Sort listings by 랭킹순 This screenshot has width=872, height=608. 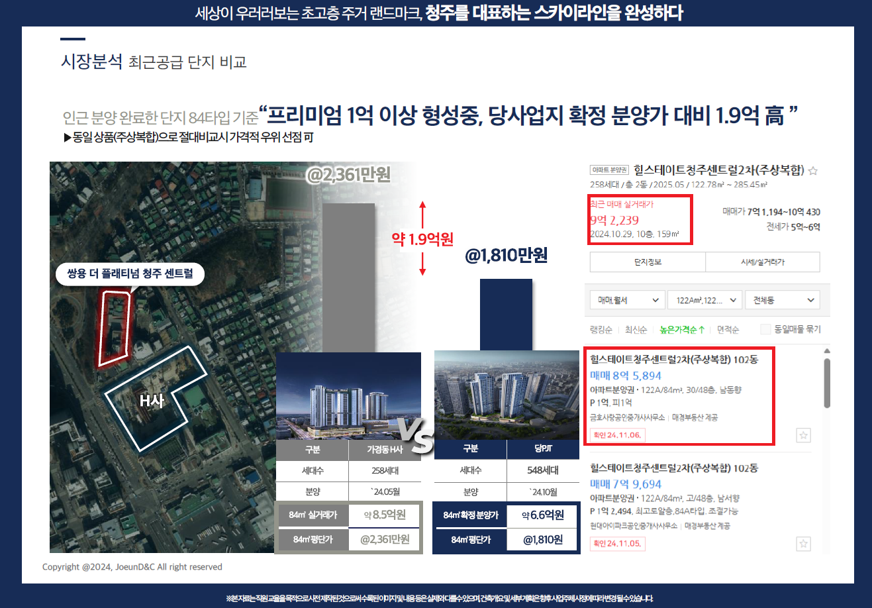(x=601, y=329)
